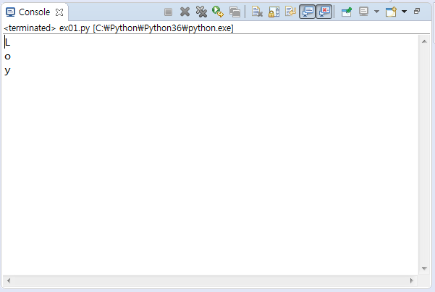The image size is (435, 292).
Task: Relaunch the program with the green run icon
Action: click(218, 12)
